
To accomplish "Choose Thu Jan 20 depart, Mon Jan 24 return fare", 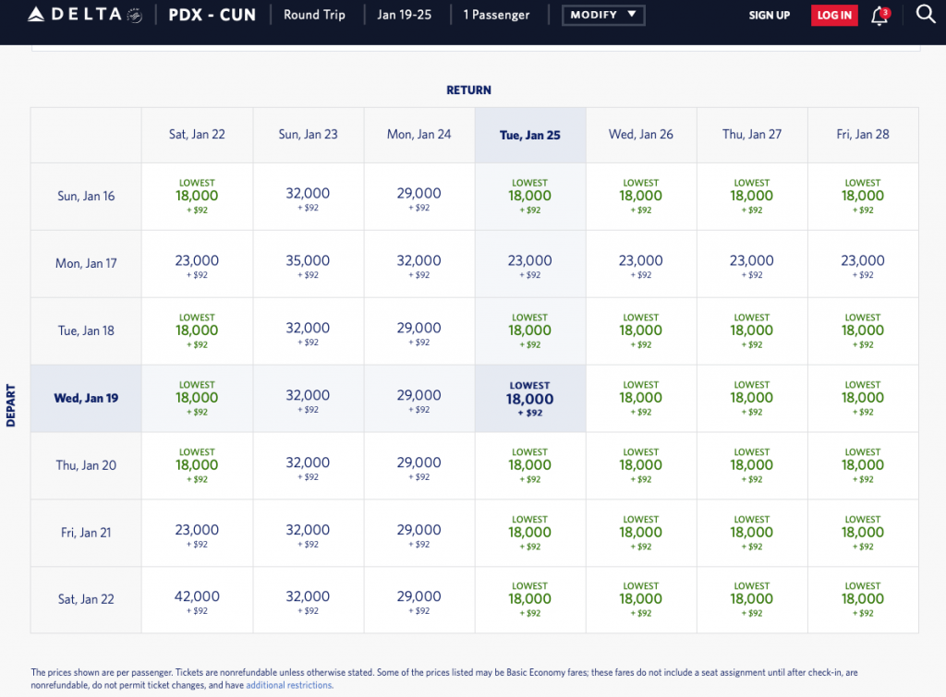I will [x=418, y=466].
